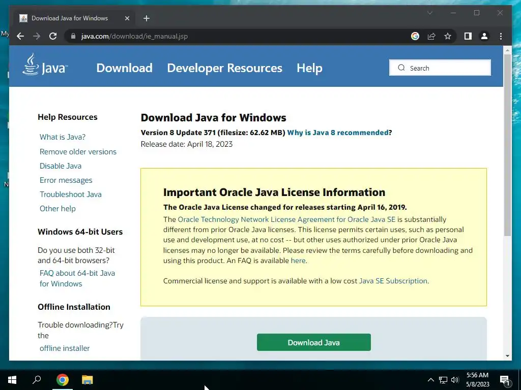Click the volume speaker icon in tray

[x=455, y=380]
